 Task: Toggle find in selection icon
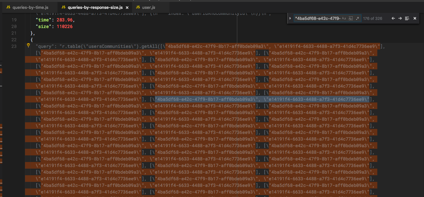(407, 18)
